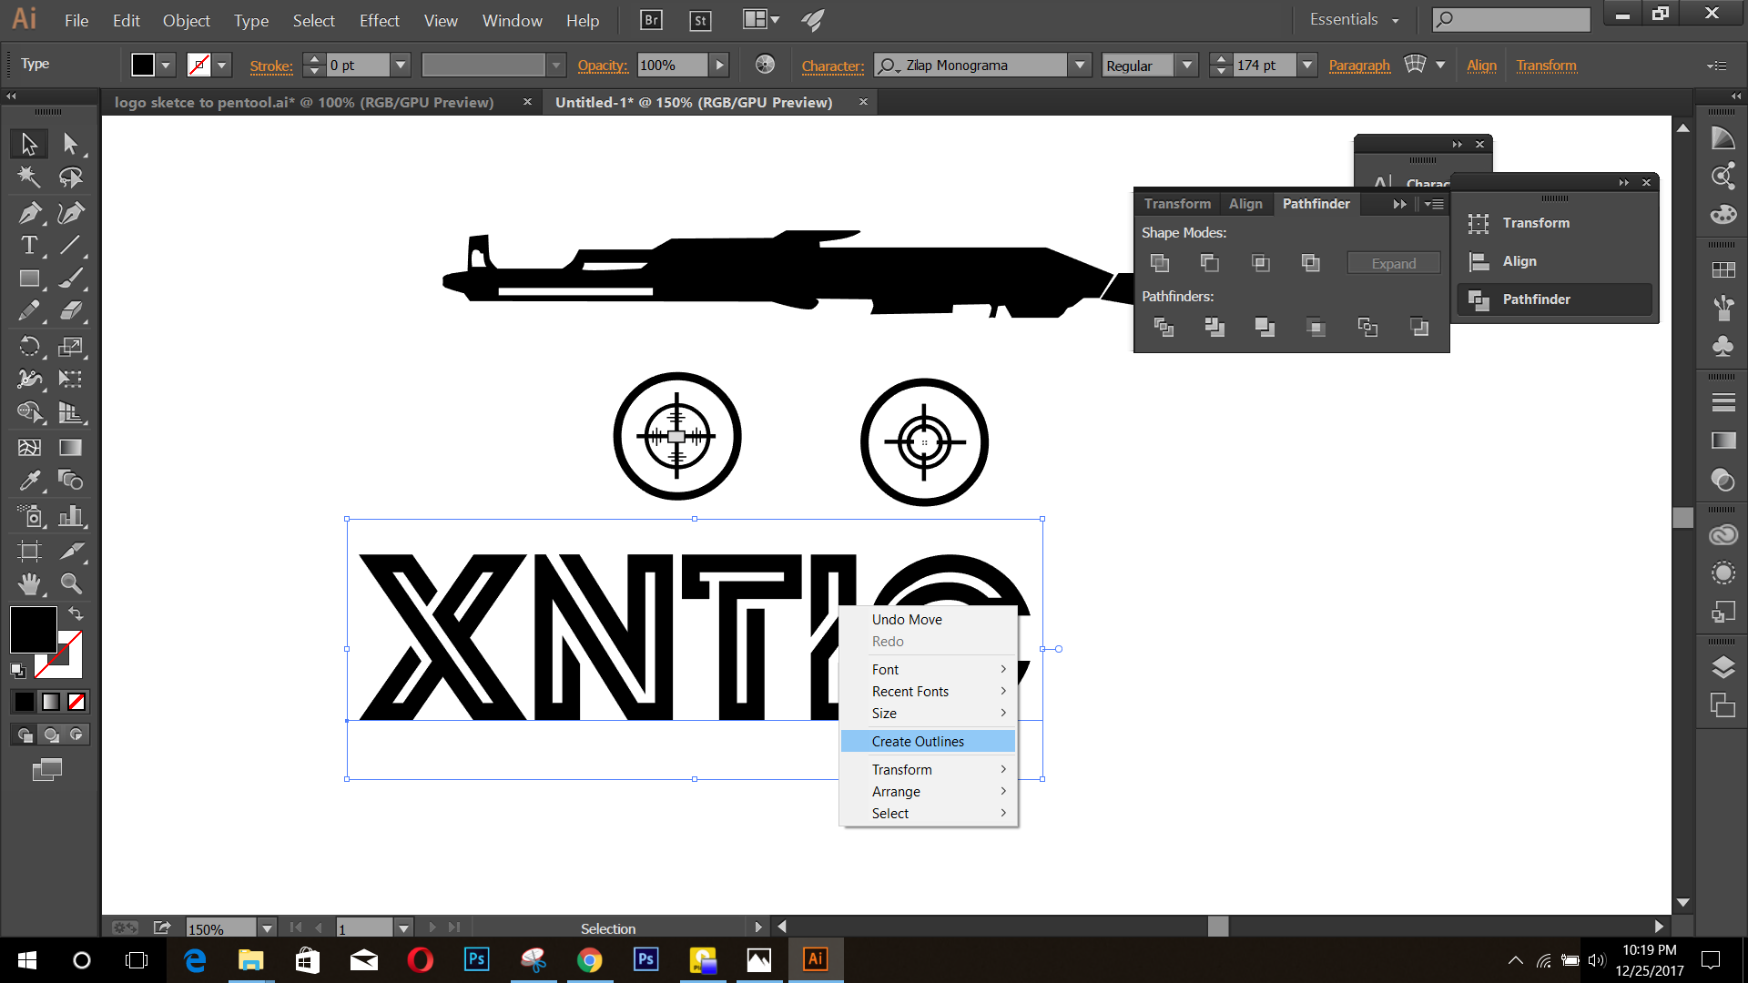This screenshot has width=1748, height=983.
Task: Click the control bar fill swatch
Action: click(143, 65)
